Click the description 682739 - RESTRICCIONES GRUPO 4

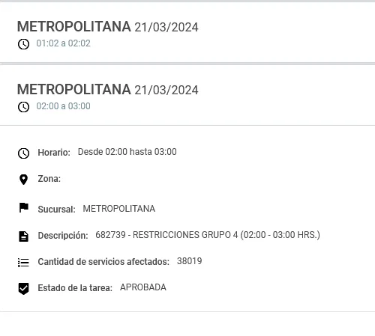click(x=208, y=235)
